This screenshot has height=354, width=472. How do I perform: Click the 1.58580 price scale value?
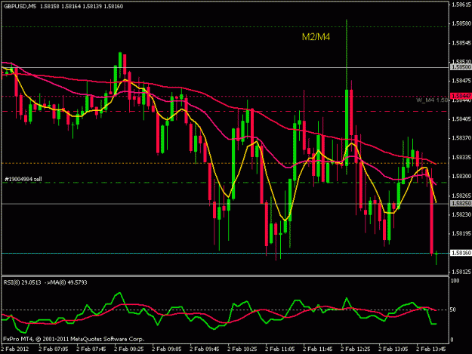[461, 23]
